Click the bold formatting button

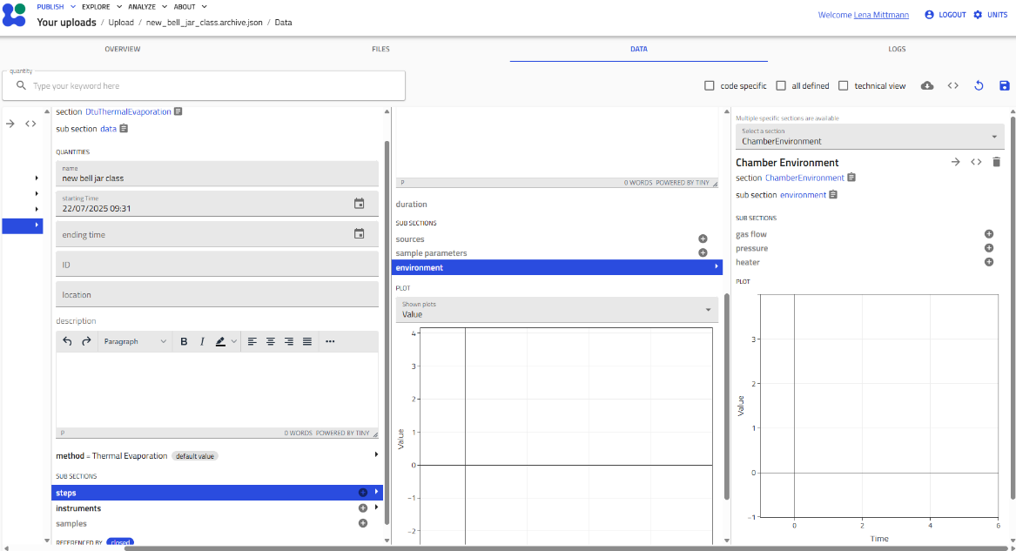tap(184, 341)
